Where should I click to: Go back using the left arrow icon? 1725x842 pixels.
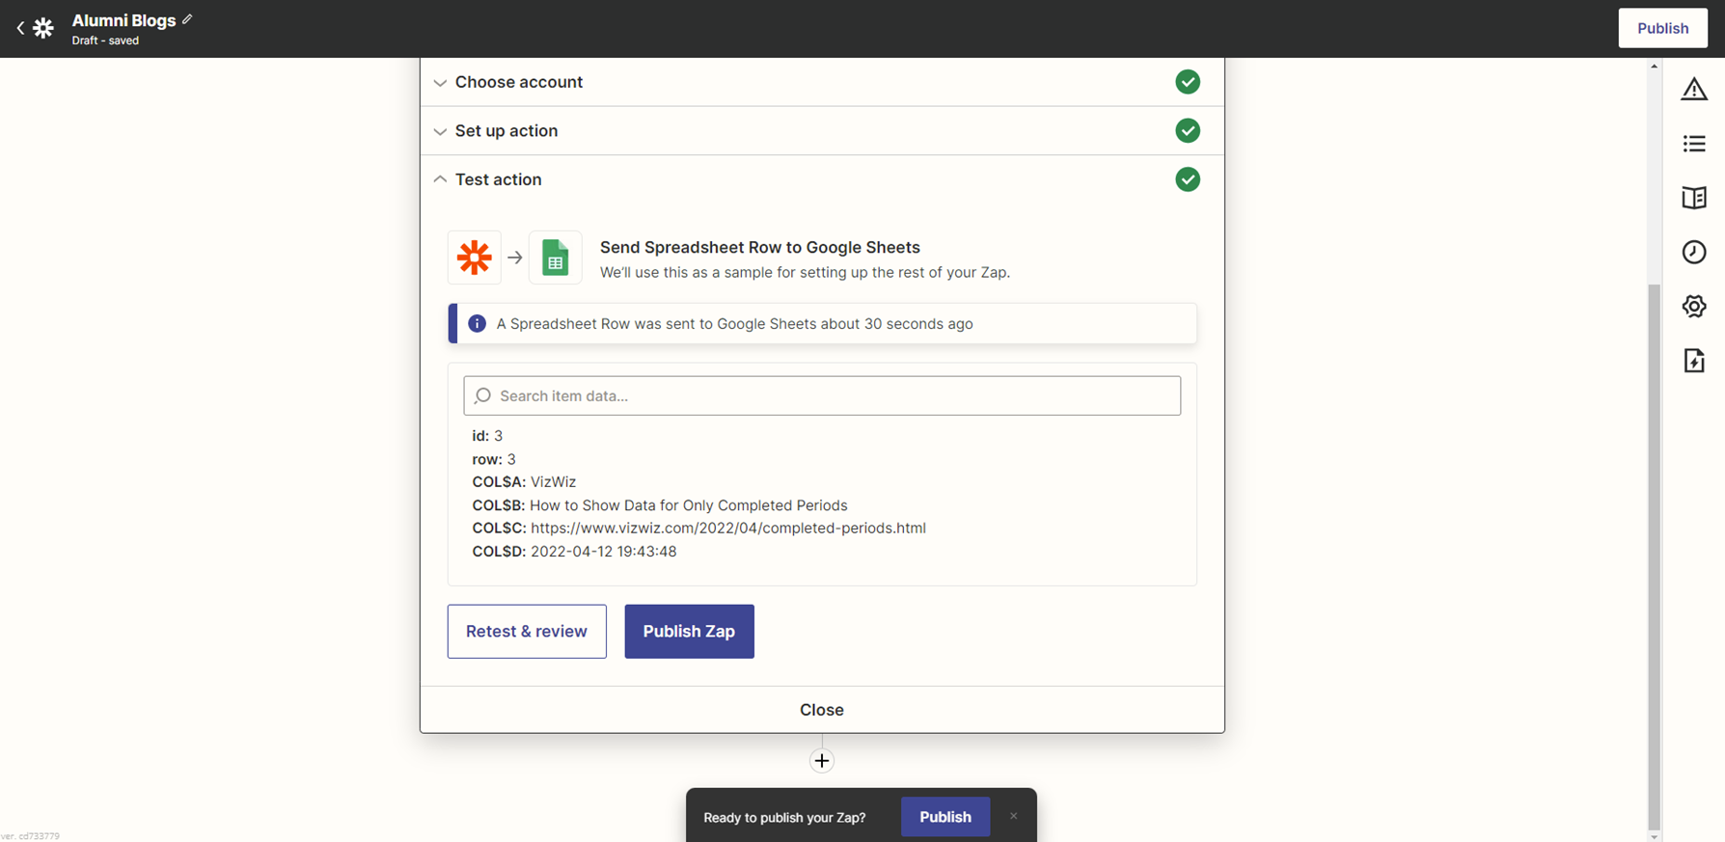20,28
